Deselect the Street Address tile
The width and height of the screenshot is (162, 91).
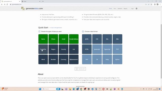(74, 39)
